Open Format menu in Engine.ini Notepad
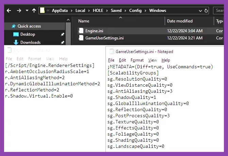Image resolution: width=228 pixels, height=156 pixels. [35, 59]
